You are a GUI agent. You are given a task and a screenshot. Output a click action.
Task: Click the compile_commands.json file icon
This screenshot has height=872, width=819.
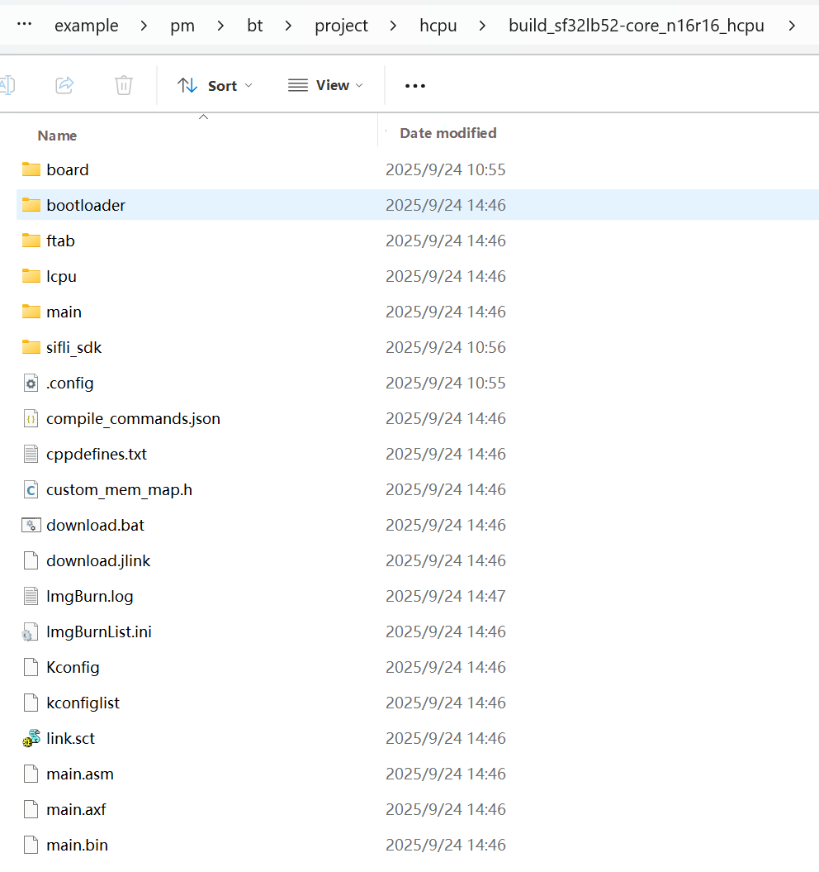click(31, 419)
